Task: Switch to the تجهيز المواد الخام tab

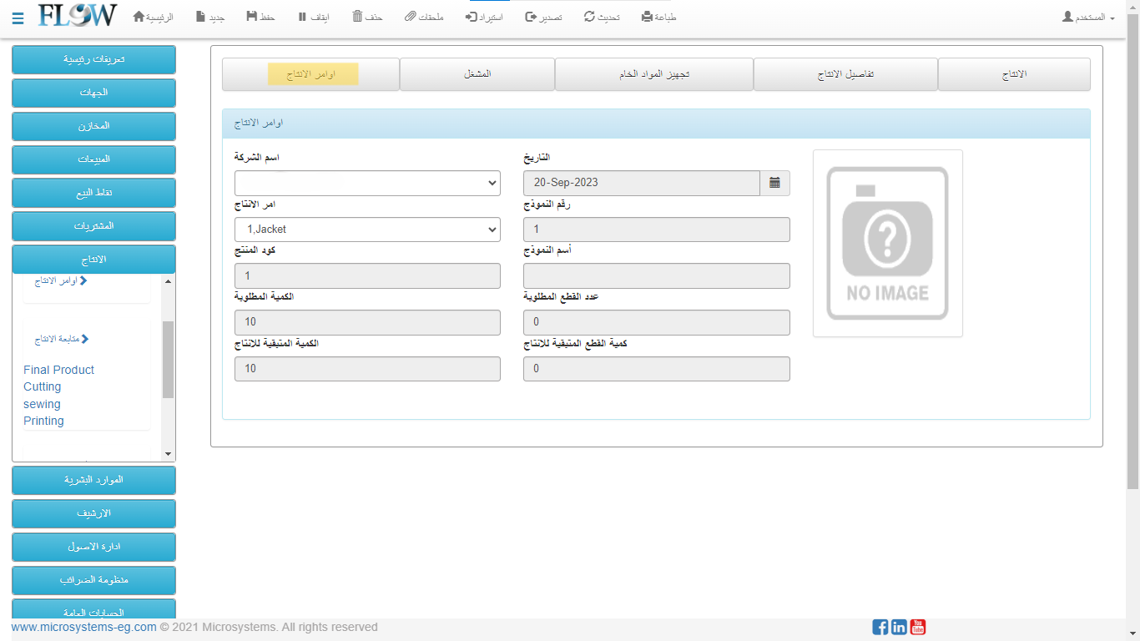Action: click(653, 74)
